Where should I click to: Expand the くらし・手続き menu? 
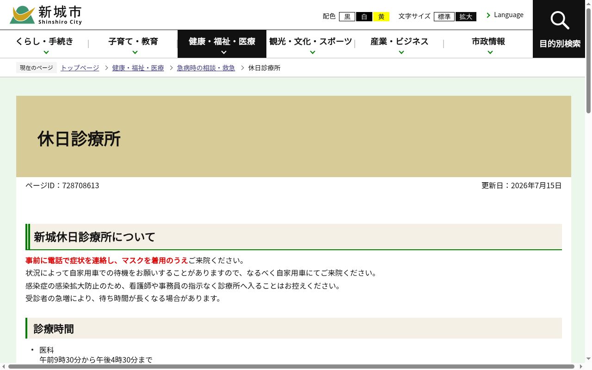coord(44,44)
